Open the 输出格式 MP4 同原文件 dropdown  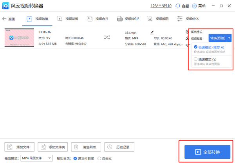[x=37, y=158]
